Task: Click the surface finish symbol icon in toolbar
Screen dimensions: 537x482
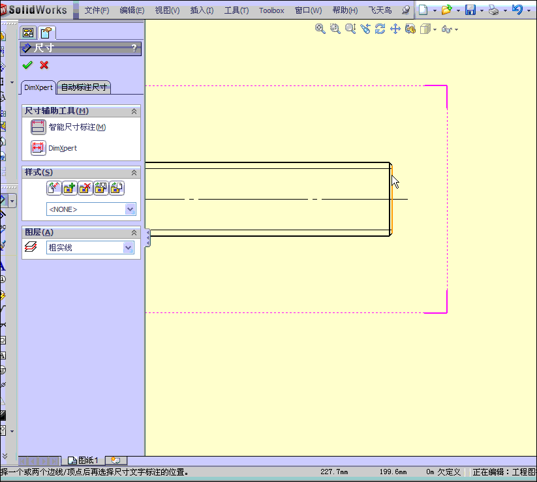Action: (3, 309)
